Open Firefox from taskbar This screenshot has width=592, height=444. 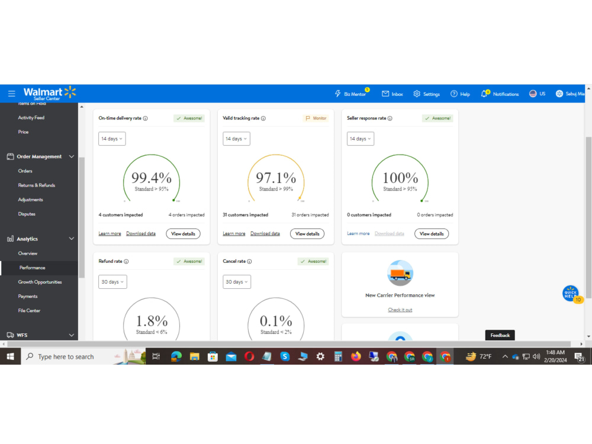pyautogui.click(x=356, y=356)
